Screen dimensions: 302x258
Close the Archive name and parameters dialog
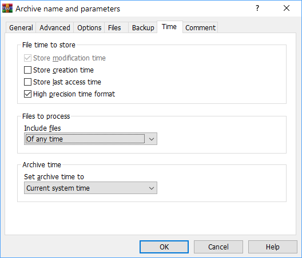287,8
